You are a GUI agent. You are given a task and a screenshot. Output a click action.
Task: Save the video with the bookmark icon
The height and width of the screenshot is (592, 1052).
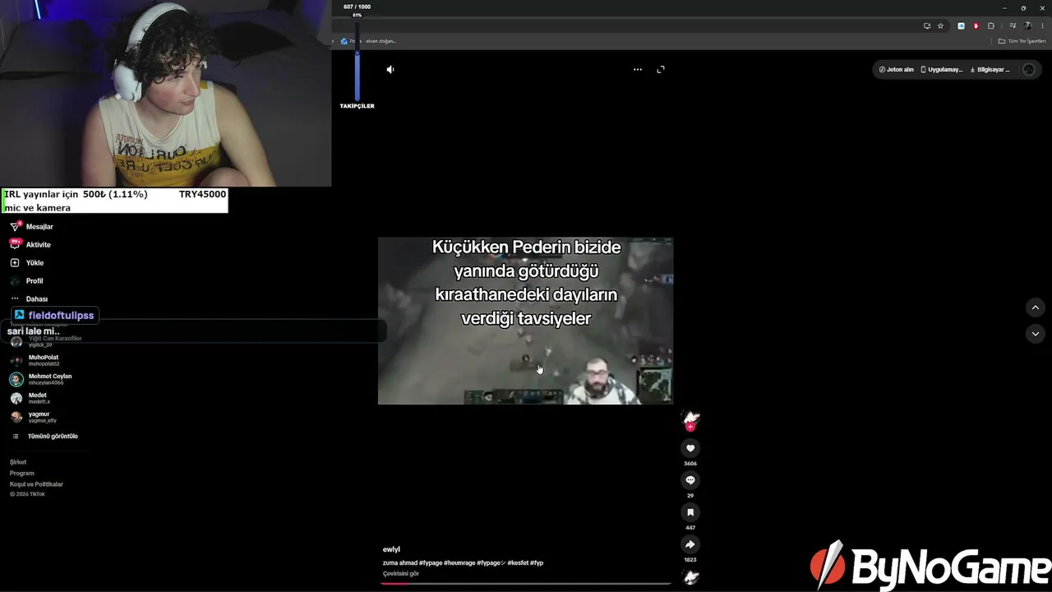(690, 512)
